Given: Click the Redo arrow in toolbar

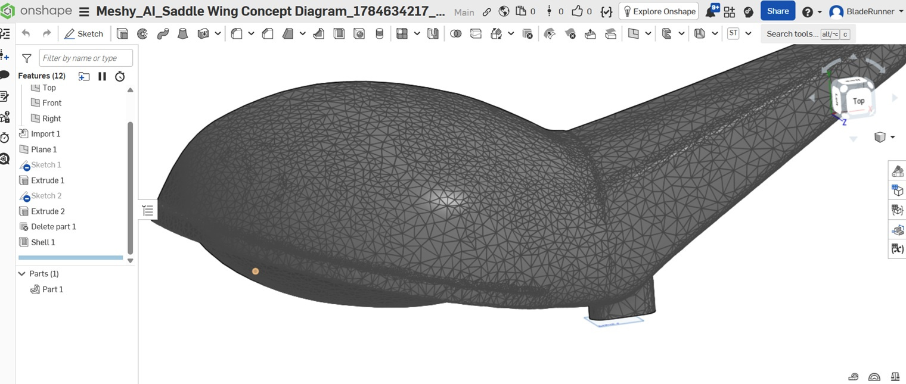Looking at the screenshot, I should tap(46, 34).
